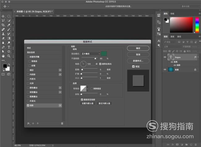Viewport: 201px width, 147px height.
Task: Enable the 内阴影 effect checkbox
Action: tap(28, 74)
